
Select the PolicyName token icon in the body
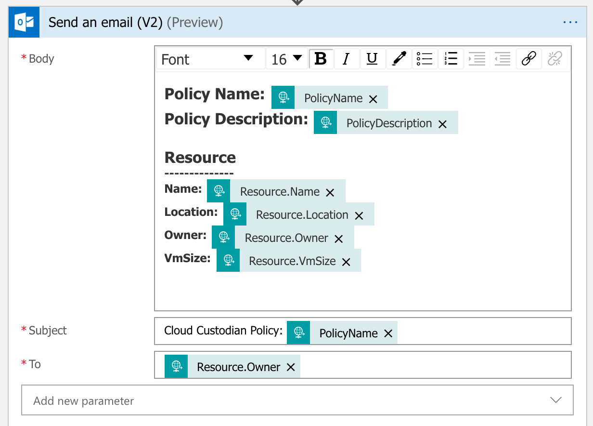click(283, 97)
